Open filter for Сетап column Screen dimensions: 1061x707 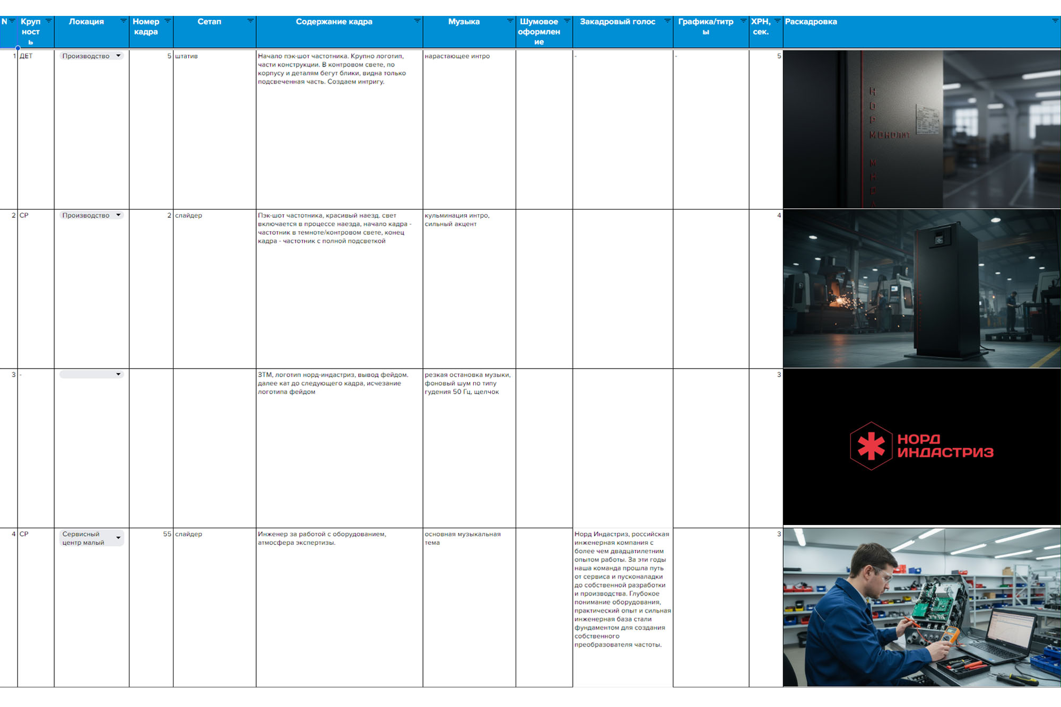point(250,21)
